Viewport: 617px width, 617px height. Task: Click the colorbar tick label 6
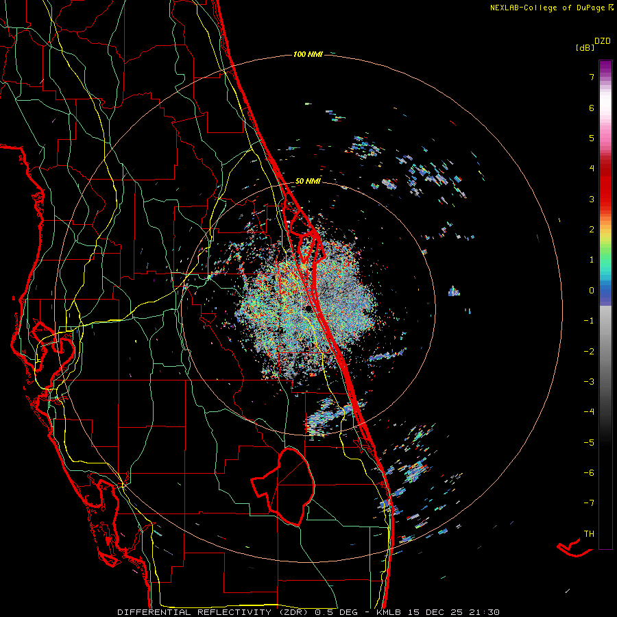(x=592, y=108)
